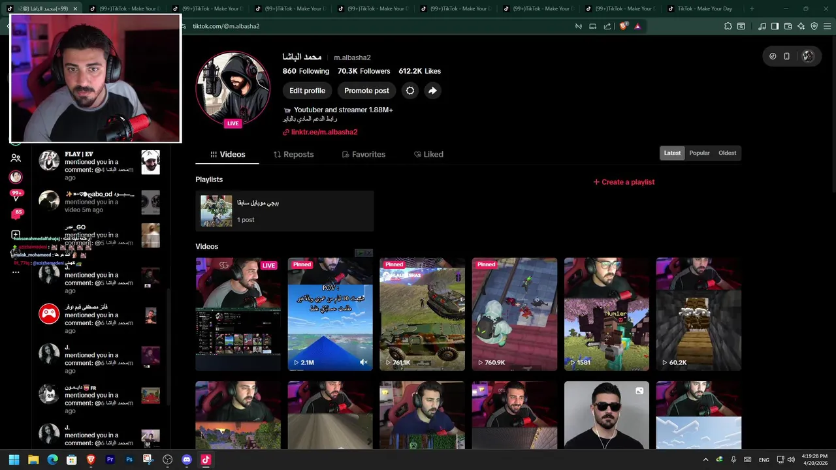Switch to the last 'TikTok - Make Your Day' browser tab
The height and width of the screenshot is (470, 836).
[704, 8]
